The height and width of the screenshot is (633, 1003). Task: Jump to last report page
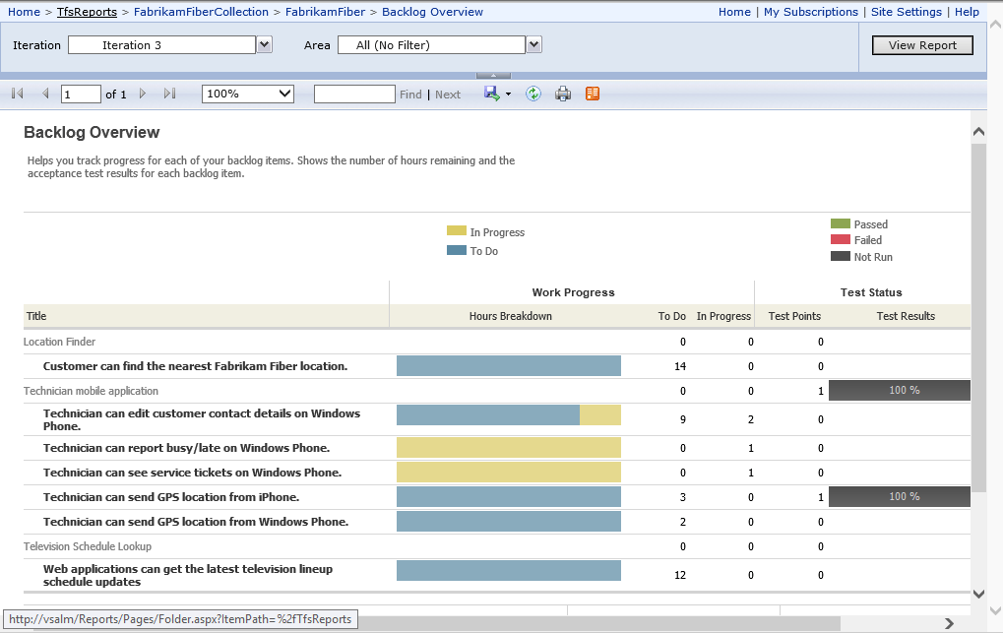tap(169, 94)
